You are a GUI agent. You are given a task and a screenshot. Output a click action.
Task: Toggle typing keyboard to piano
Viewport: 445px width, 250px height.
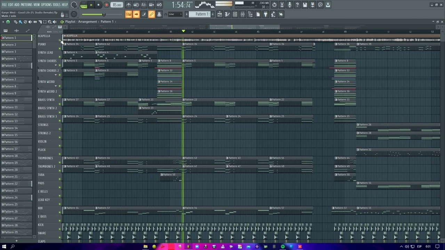coord(129,14)
